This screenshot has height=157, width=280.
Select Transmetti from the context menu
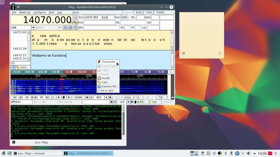click(108, 62)
